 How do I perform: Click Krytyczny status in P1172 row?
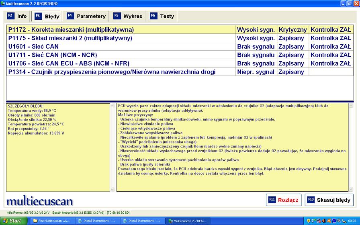tap(293, 30)
